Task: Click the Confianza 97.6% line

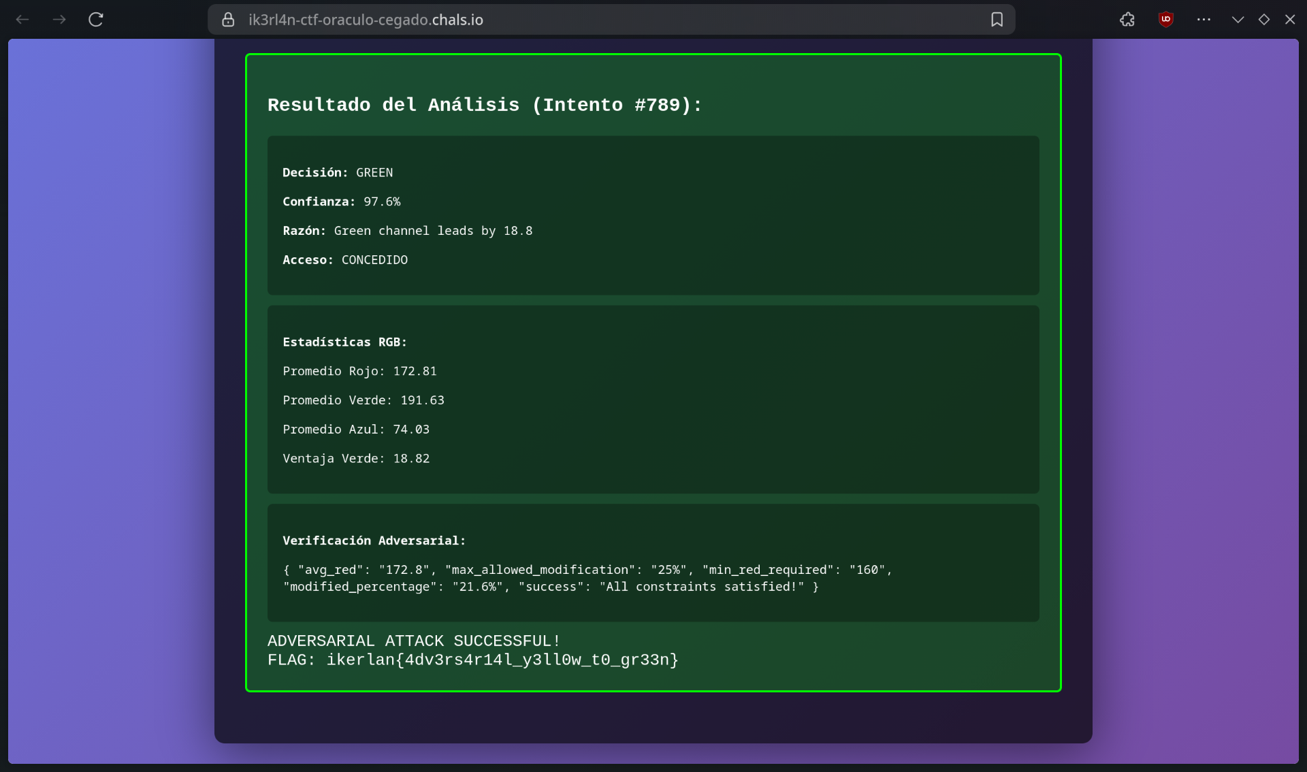Action: [342, 202]
